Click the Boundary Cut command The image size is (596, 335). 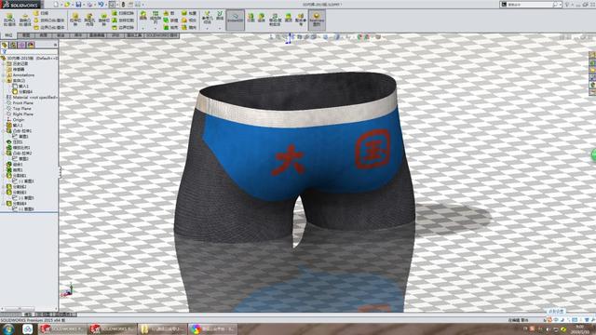[123, 27]
